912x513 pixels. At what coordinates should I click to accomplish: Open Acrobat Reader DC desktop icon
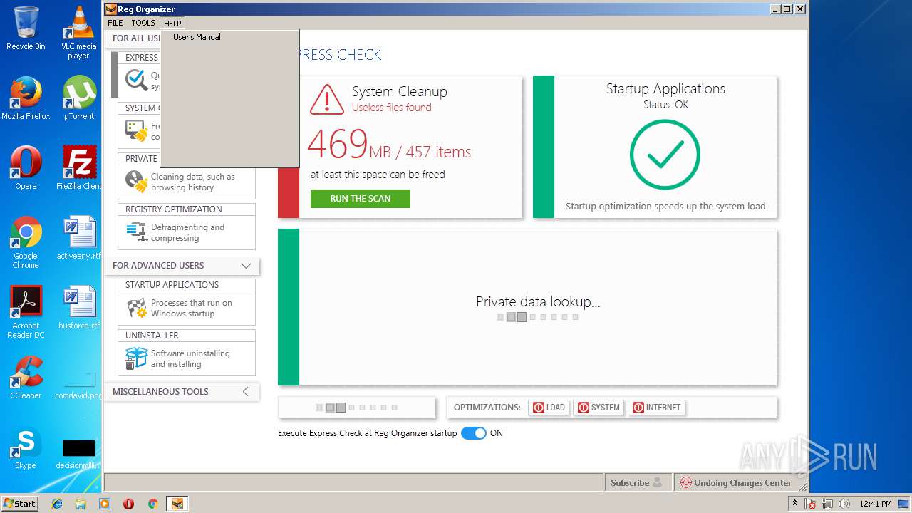coord(26,312)
